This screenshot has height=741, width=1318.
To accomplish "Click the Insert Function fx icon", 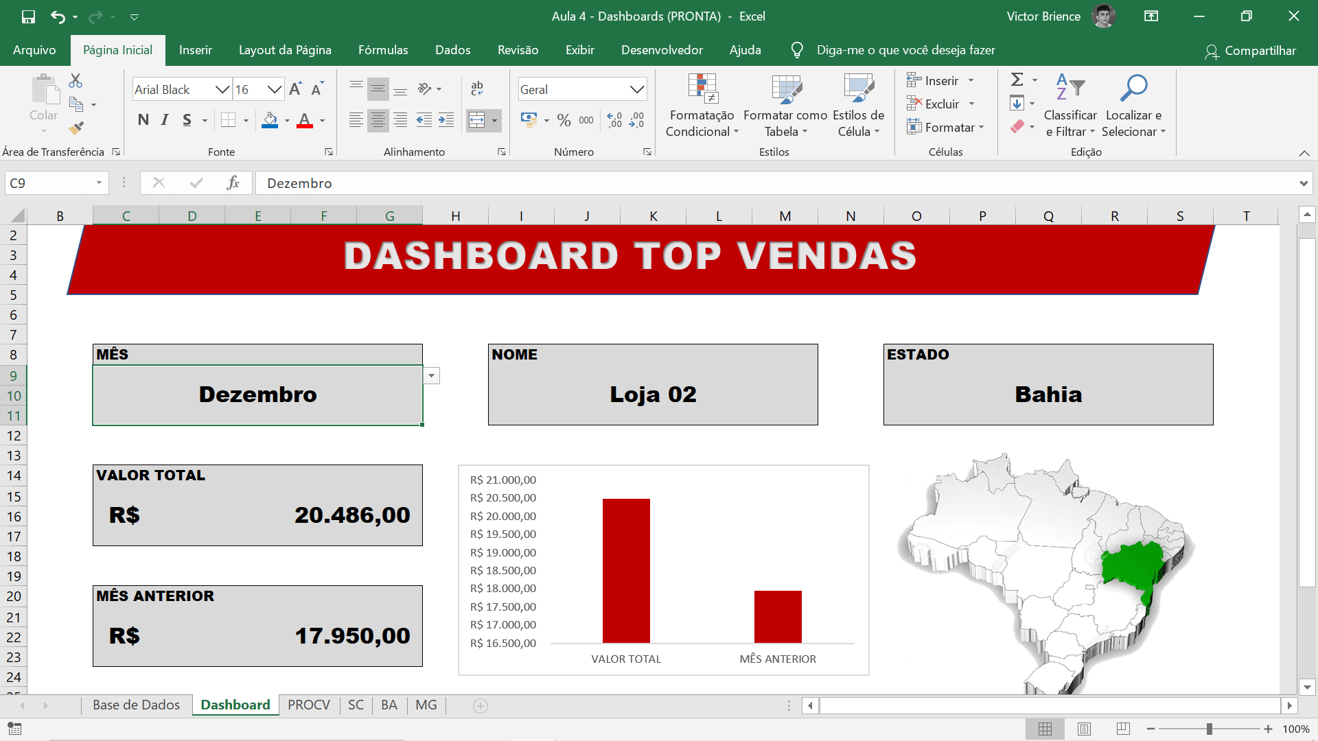I will click(x=233, y=183).
